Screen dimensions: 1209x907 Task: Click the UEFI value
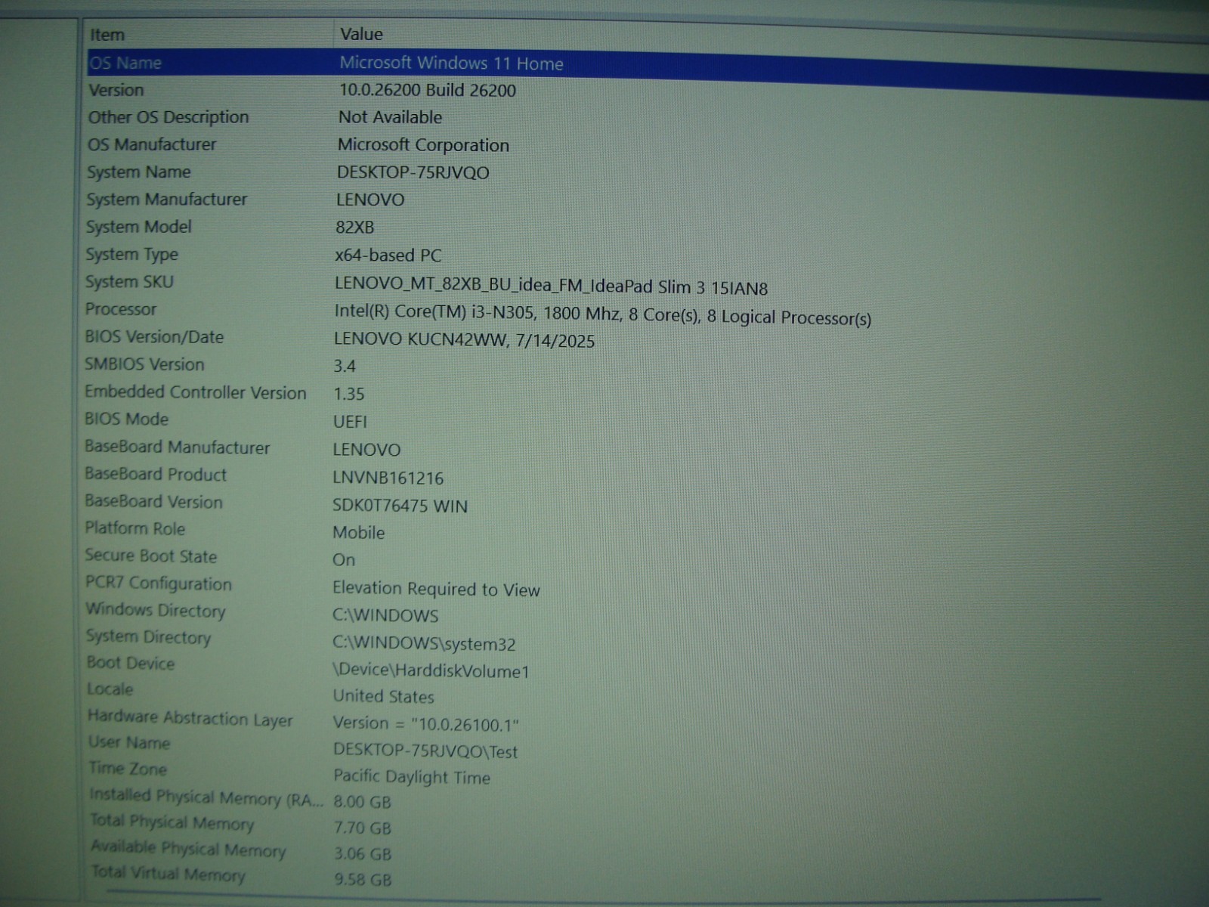[350, 422]
